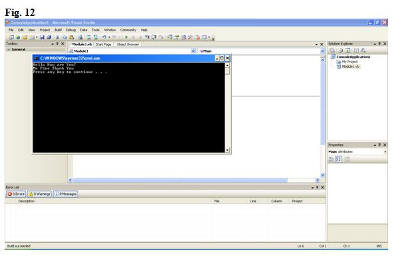Click Show All Files in Solution Explorer
The height and width of the screenshot is (256, 402).
(x=341, y=50)
